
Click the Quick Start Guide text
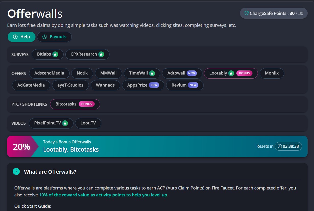click(33, 206)
